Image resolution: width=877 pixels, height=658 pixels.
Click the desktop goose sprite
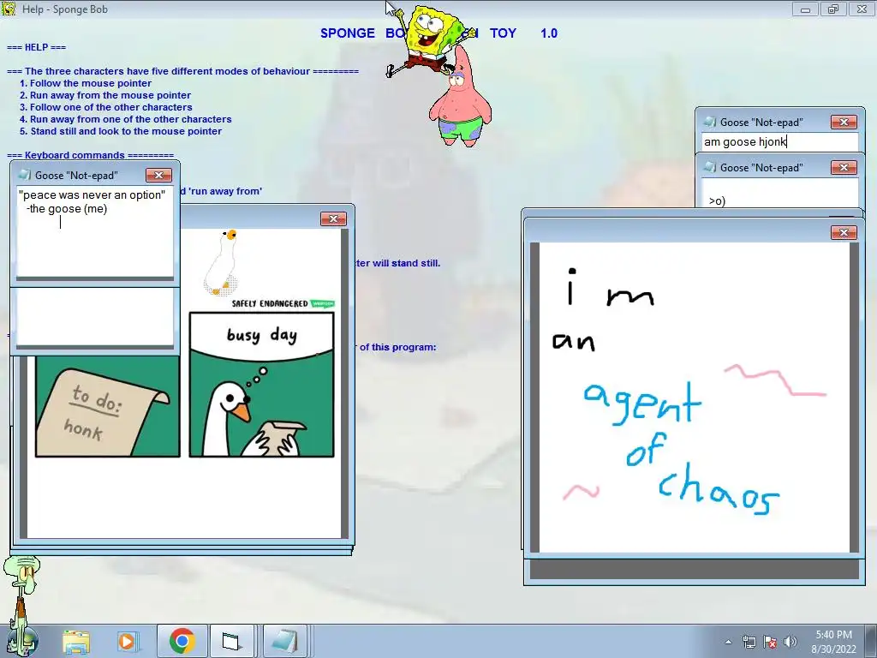[x=222, y=261]
